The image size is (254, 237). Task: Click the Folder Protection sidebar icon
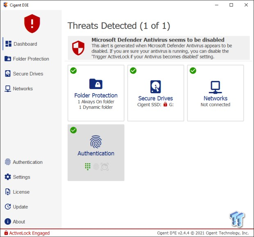point(8,59)
